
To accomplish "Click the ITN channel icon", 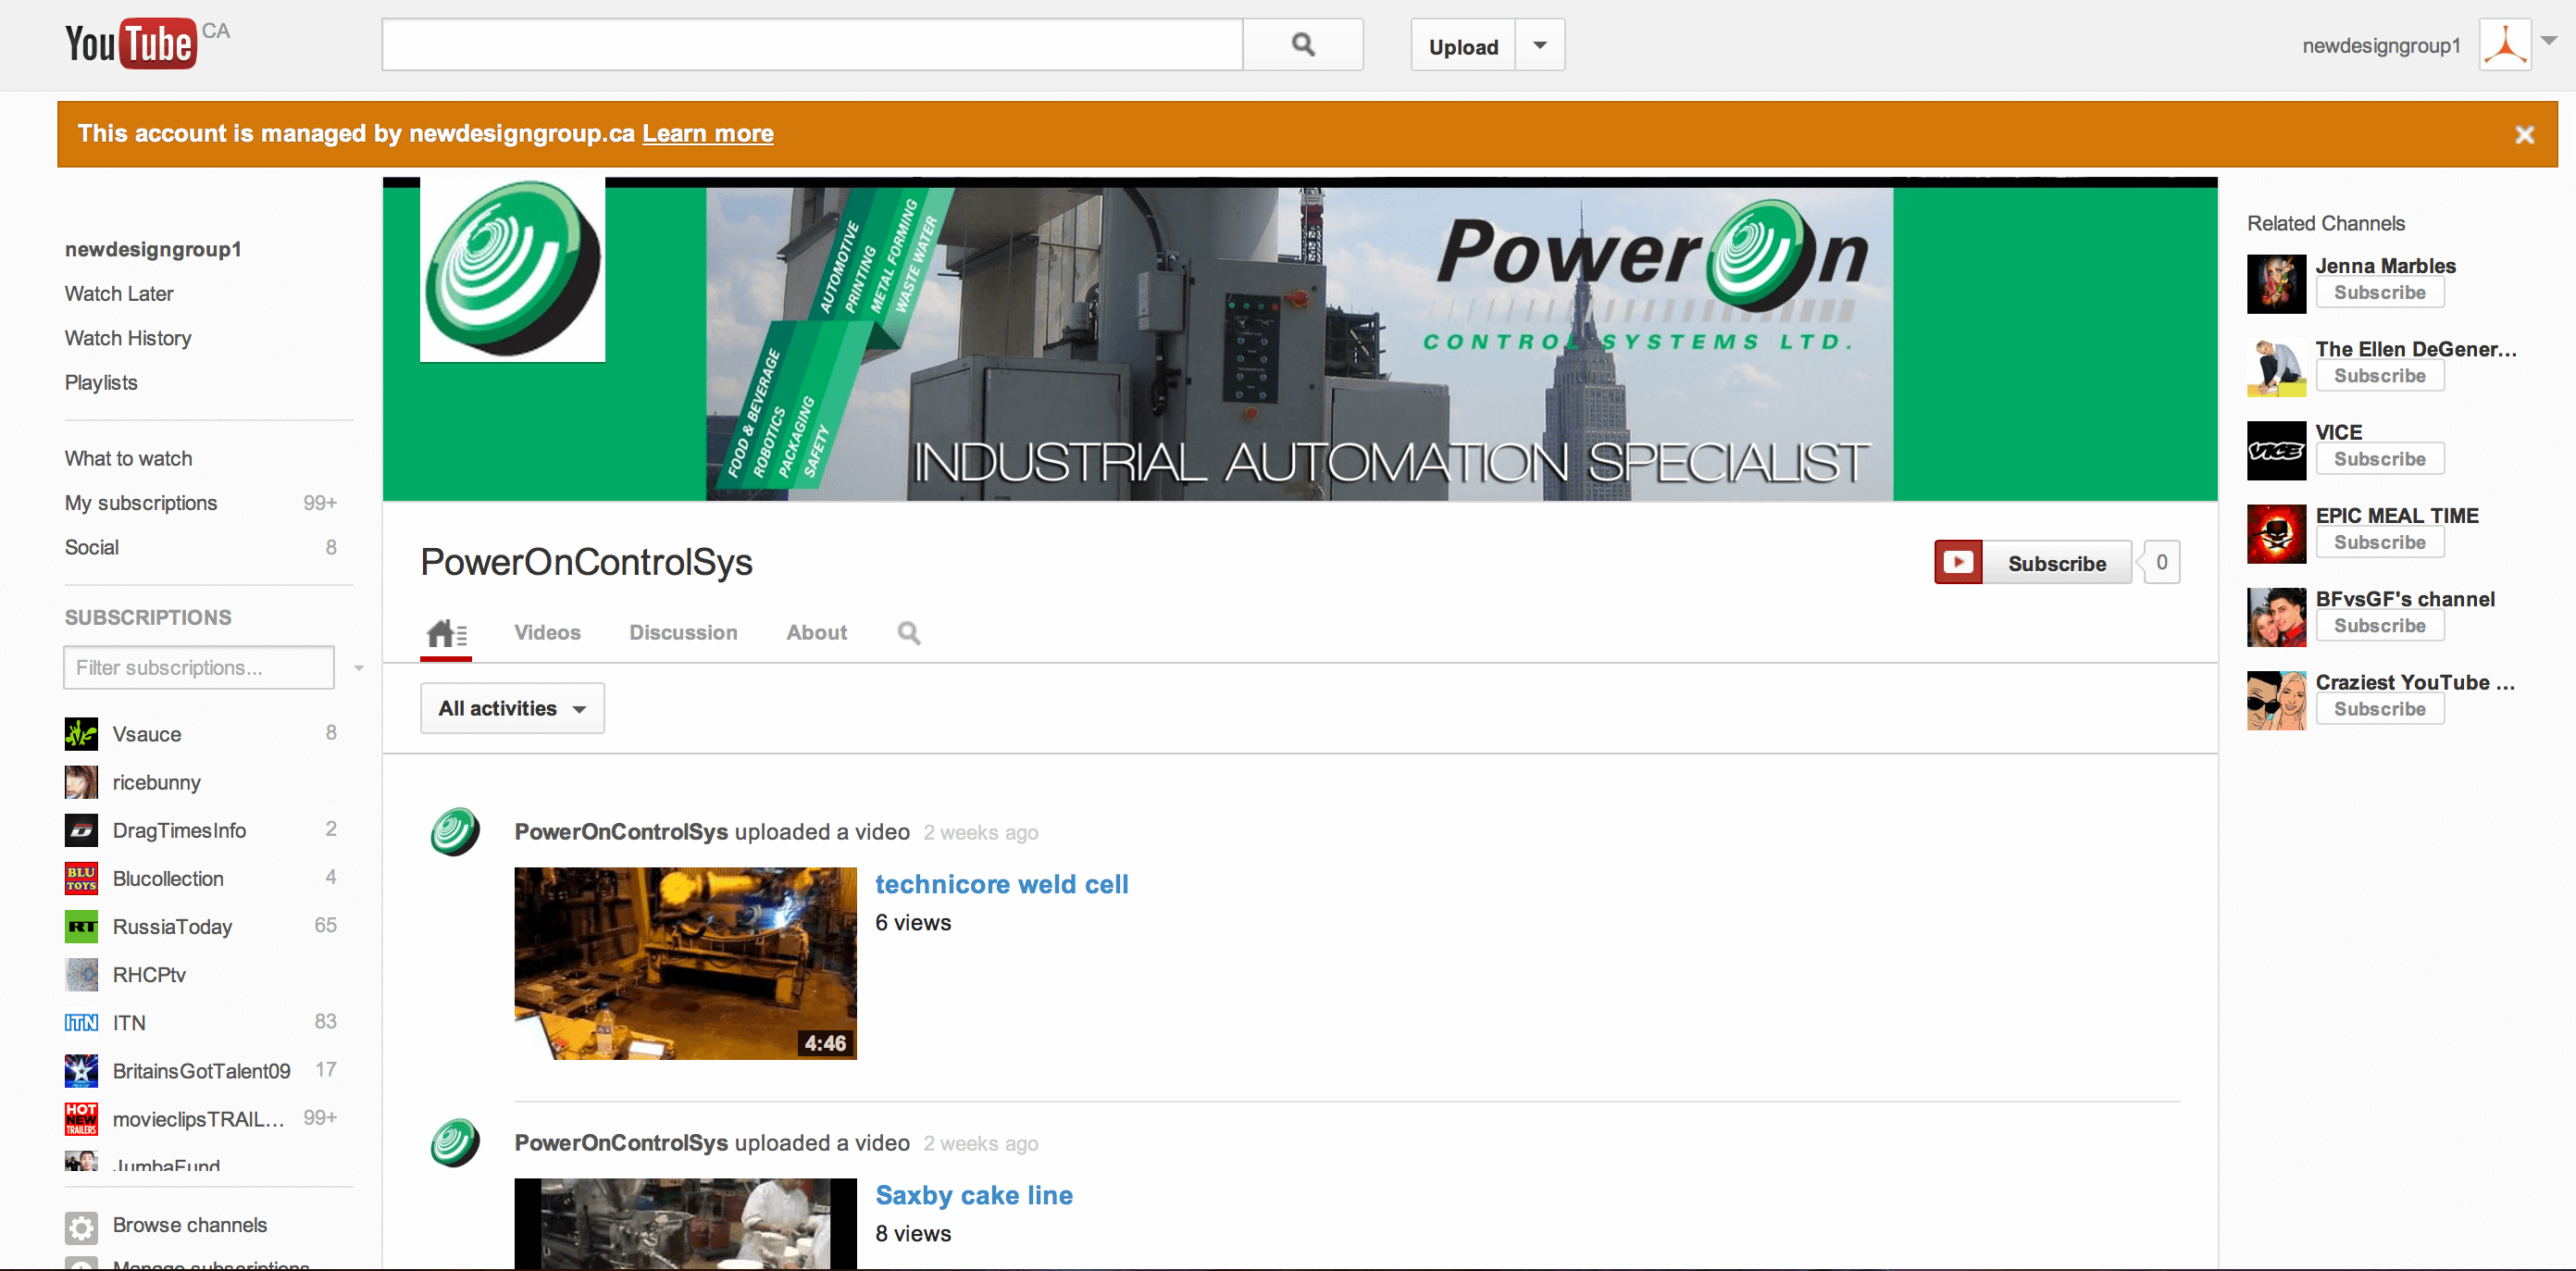I will click(x=81, y=1022).
